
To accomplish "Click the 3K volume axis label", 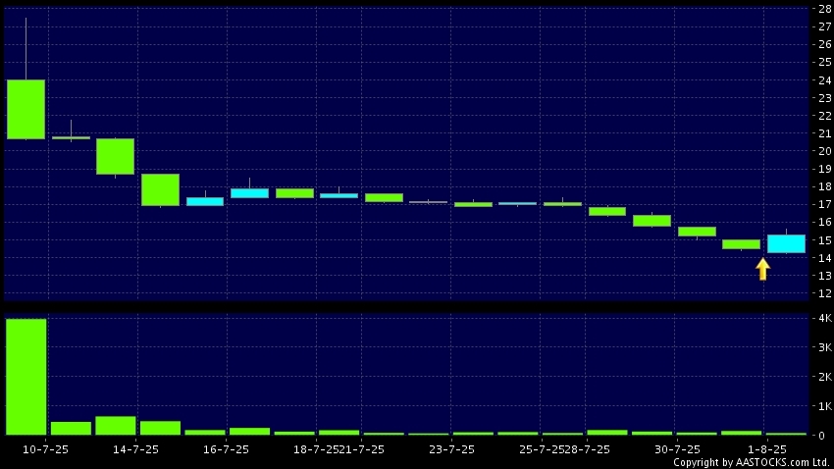I will pos(825,347).
